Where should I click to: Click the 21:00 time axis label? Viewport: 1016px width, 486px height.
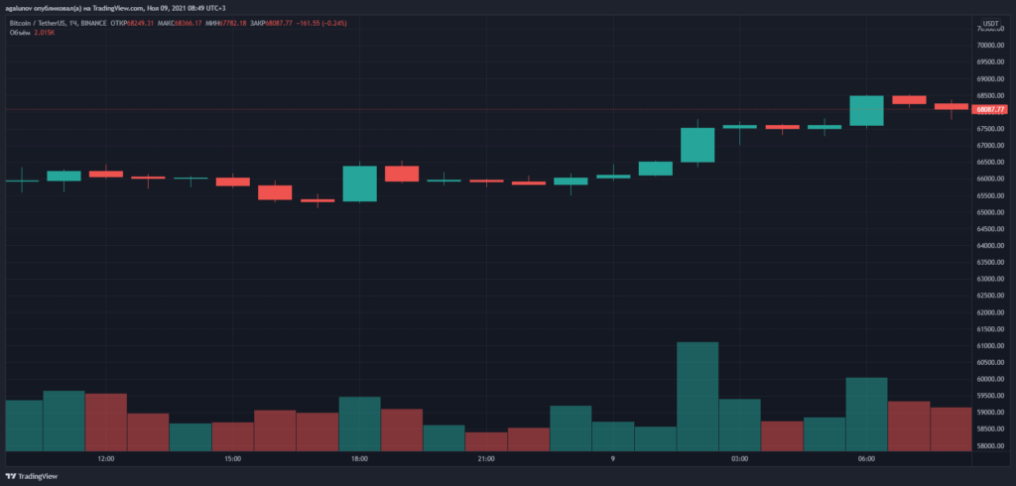[486, 459]
